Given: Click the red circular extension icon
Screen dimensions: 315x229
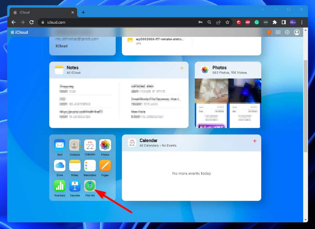Looking at the screenshot, I should 239,22.
